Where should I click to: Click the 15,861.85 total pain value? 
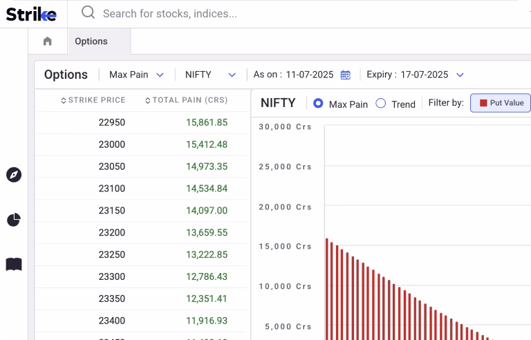point(206,122)
